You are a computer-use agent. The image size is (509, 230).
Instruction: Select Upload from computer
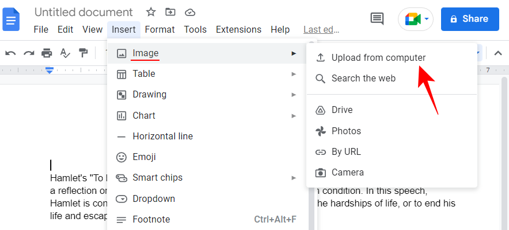point(392,58)
